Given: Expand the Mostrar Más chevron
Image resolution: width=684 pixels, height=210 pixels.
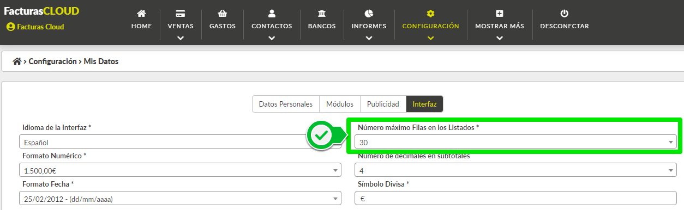Looking at the screenshot, I should [x=499, y=38].
